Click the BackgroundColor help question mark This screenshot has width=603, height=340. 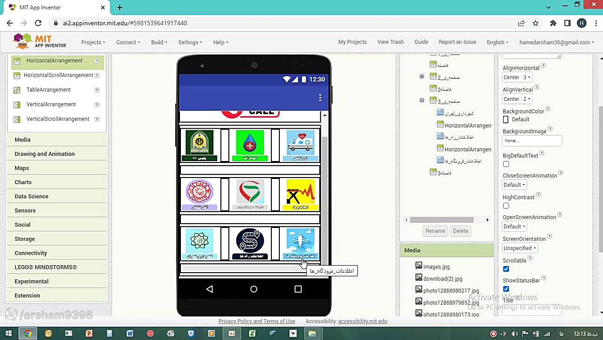547,109
